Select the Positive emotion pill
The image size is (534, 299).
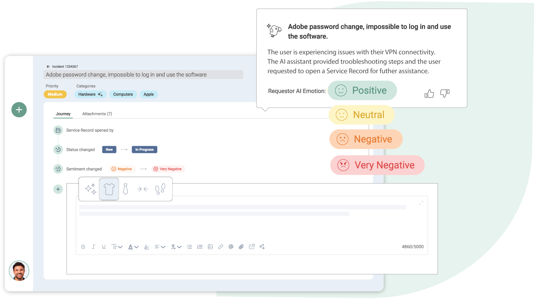click(362, 91)
